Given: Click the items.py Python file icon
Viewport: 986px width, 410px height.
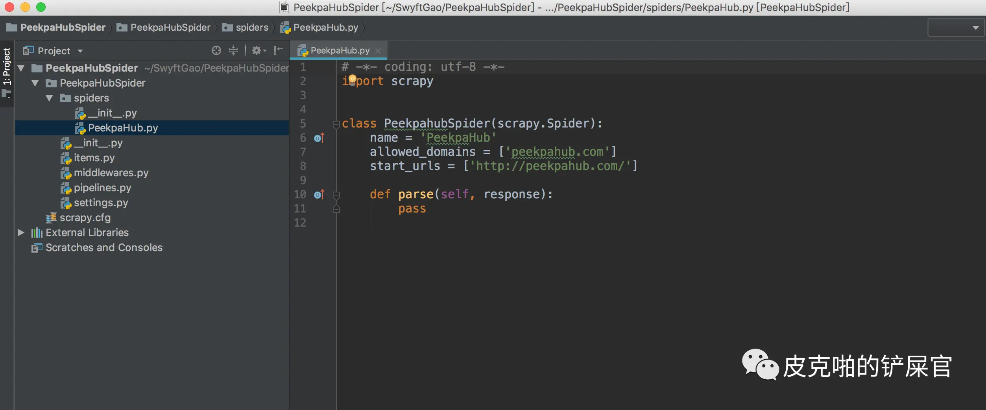Looking at the screenshot, I should (x=66, y=158).
